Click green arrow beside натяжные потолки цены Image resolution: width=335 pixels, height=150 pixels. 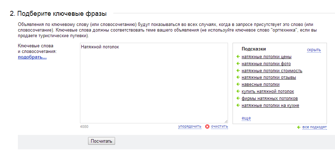coord(238,57)
